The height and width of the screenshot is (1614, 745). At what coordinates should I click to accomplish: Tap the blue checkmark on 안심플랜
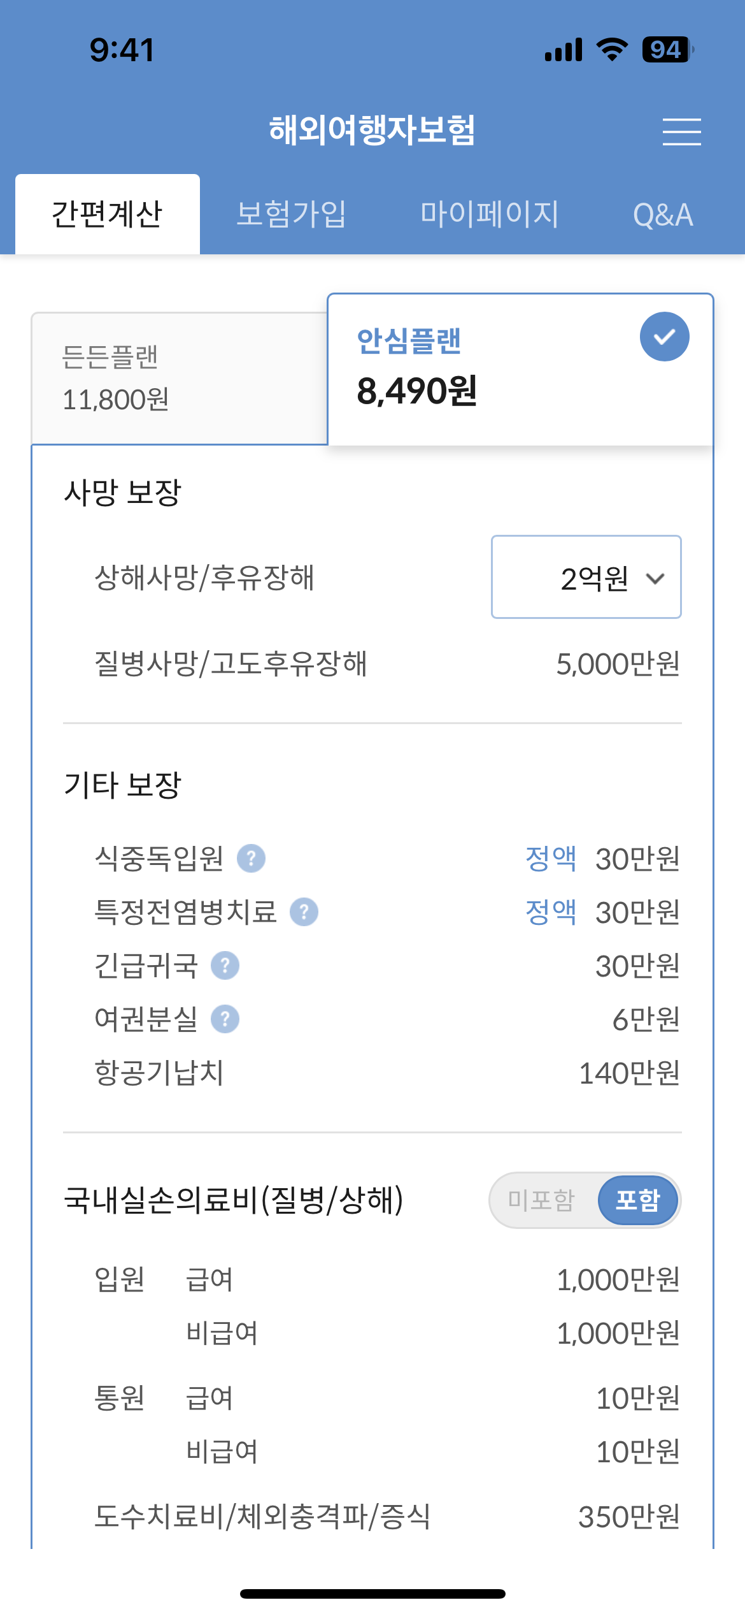[664, 337]
